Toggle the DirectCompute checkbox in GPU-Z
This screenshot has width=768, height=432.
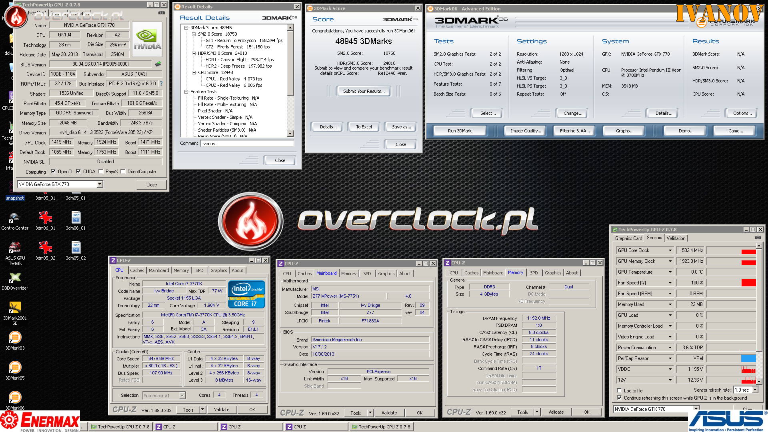tap(123, 172)
